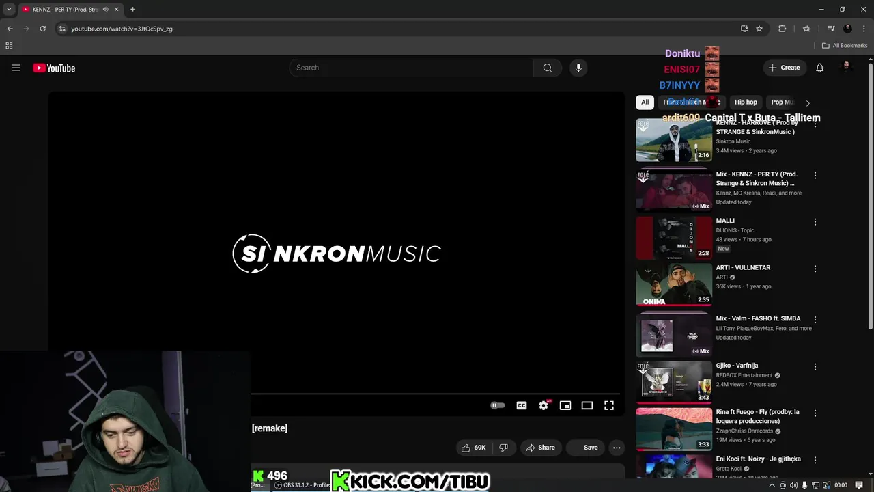Open options for MALLI video
Screen dimensions: 874x492
pyautogui.click(x=815, y=221)
